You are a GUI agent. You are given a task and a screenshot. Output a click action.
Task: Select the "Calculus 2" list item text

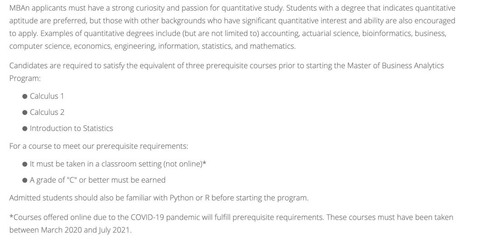click(47, 112)
